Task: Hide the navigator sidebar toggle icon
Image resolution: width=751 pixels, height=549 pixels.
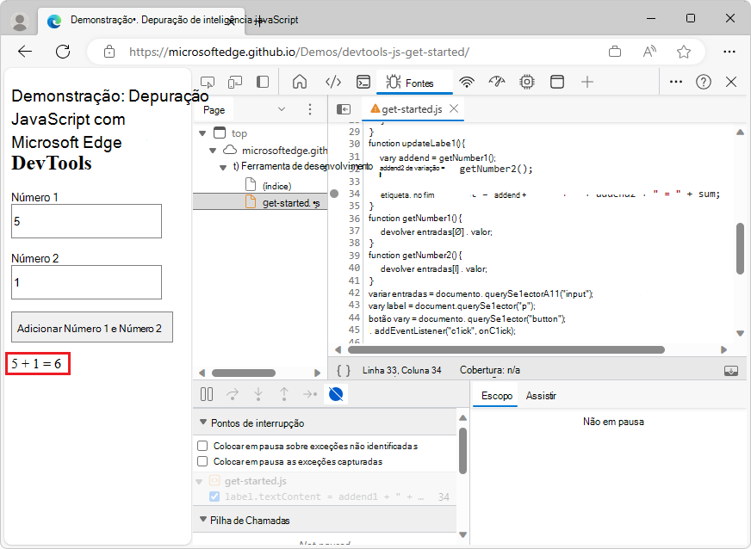Action: [x=344, y=109]
